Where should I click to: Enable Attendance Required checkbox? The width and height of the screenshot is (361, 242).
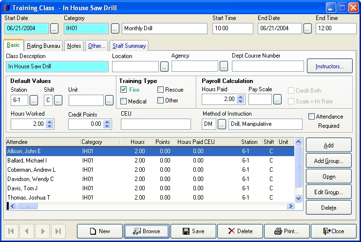(x=311, y=117)
